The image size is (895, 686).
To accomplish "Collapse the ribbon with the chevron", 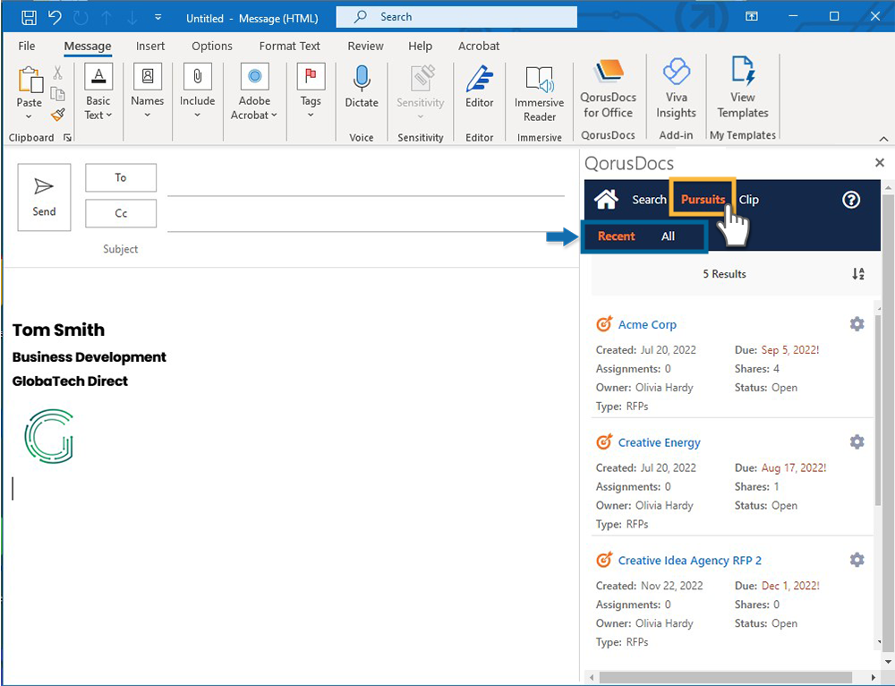I will click(x=883, y=139).
